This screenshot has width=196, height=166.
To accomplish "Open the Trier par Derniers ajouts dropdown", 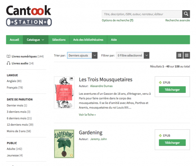I will coord(82,55).
